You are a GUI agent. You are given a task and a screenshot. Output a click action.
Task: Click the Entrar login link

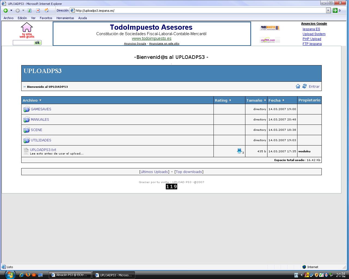(314, 86)
